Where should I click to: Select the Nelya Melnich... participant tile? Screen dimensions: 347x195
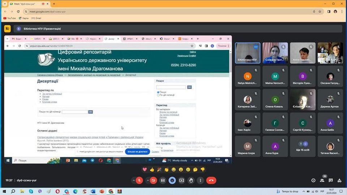pyautogui.click(x=247, y=77)
